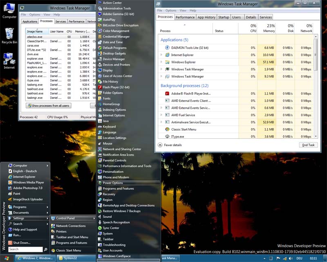Click Show processes from all users
This screenshot has height=262, width=327.
(x=49, y=106)
